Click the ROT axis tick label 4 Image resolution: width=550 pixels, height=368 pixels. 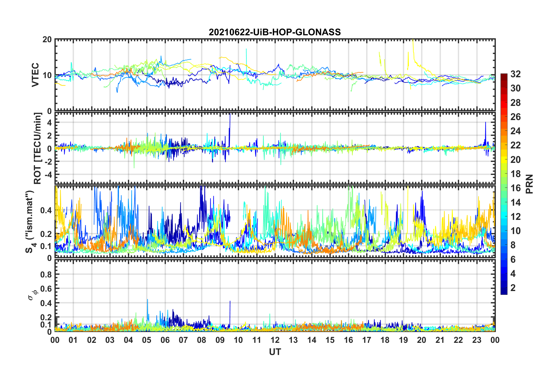[49, 123]
